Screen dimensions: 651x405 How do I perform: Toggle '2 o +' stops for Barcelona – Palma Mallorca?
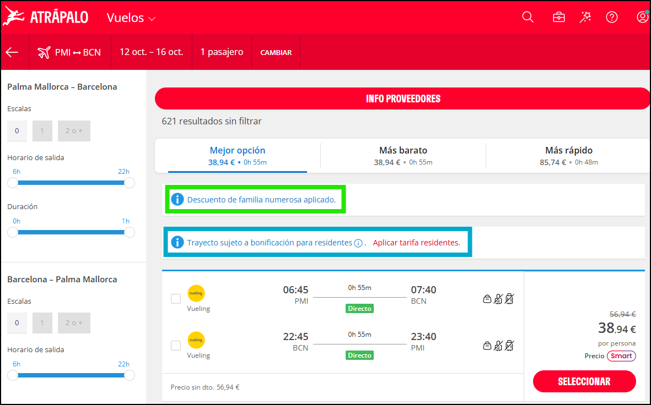pos(74,323)
